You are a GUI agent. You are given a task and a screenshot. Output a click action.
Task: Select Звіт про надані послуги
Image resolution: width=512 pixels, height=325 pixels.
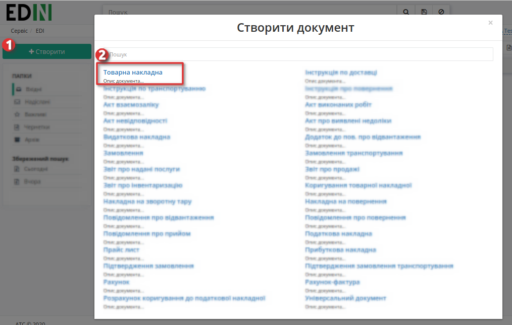[x=141, y=169]
